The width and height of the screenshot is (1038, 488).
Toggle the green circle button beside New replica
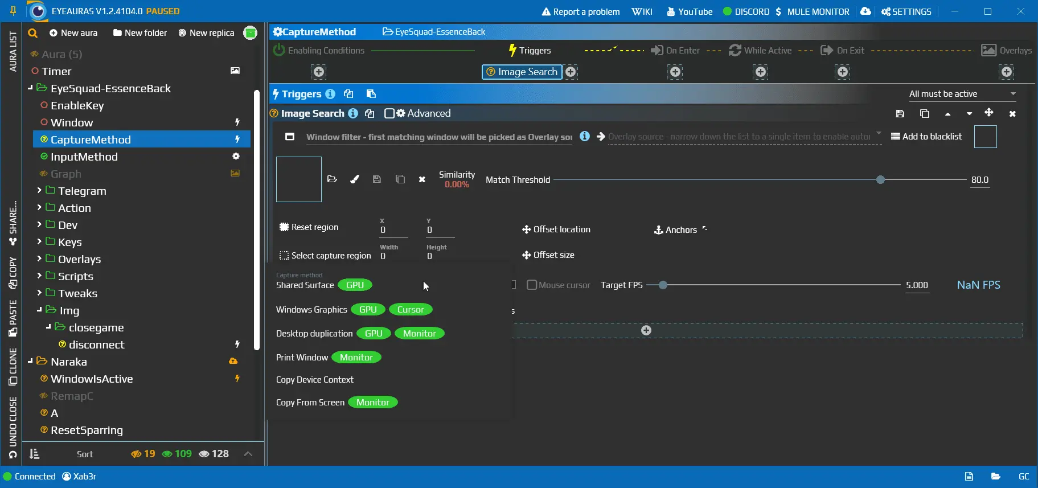tap(250, 33)
